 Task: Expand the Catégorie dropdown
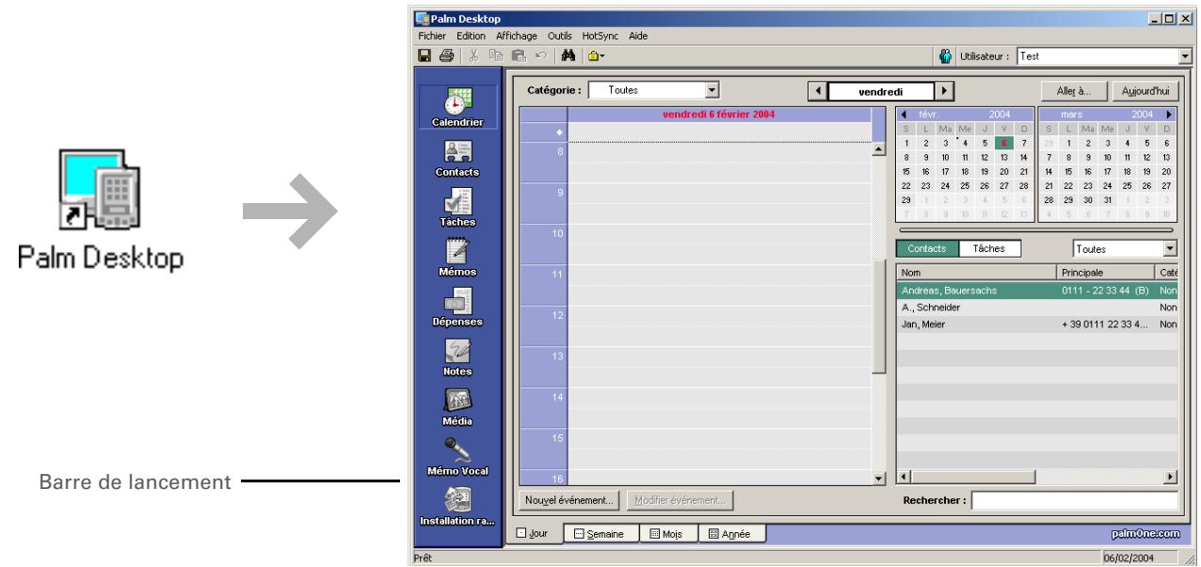[x=712, y=90]
